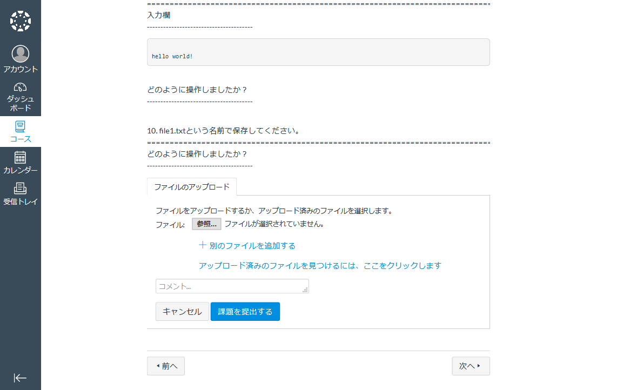
Task: Submit with the 課題を提出する button
Action: point(245,312)
